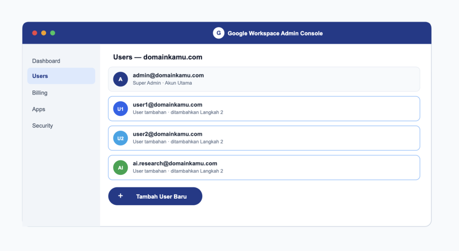459x251 pixels.
Task: Click the plus icon on Tambah User Baru
Action: tap(120, 196)
